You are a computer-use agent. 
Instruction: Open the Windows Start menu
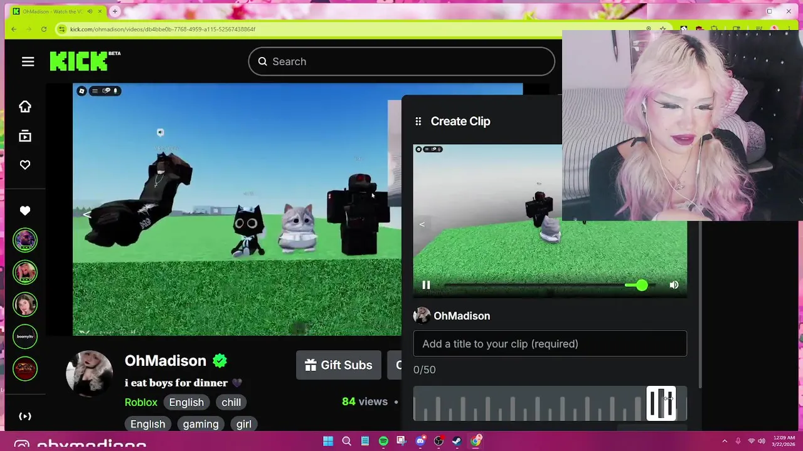tap(327, 441)
